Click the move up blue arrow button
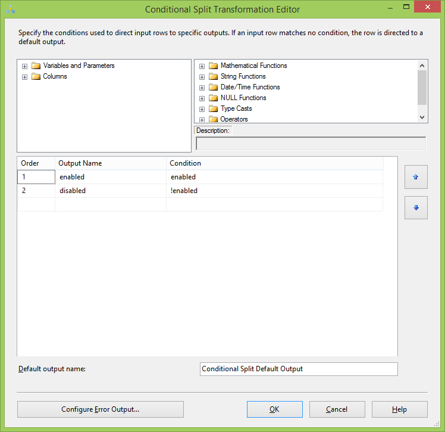445x432 pixels. [x=416, y=177]
